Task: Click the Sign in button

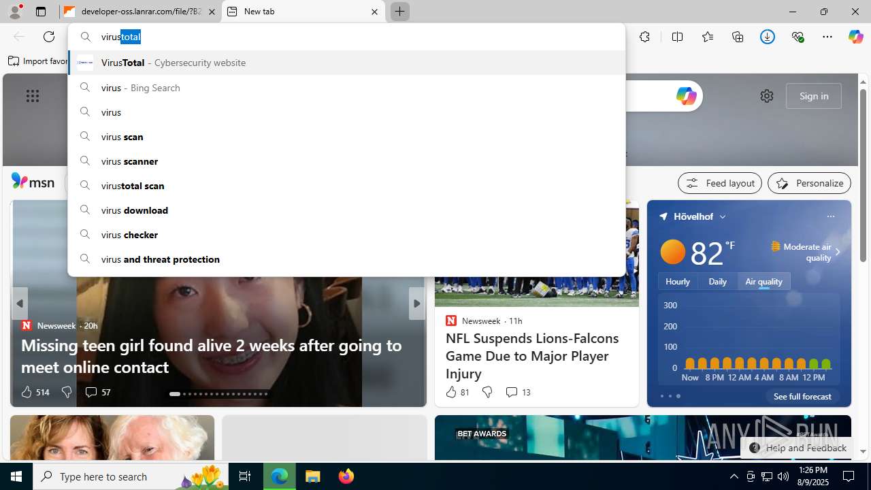Action: click(814, 96)
